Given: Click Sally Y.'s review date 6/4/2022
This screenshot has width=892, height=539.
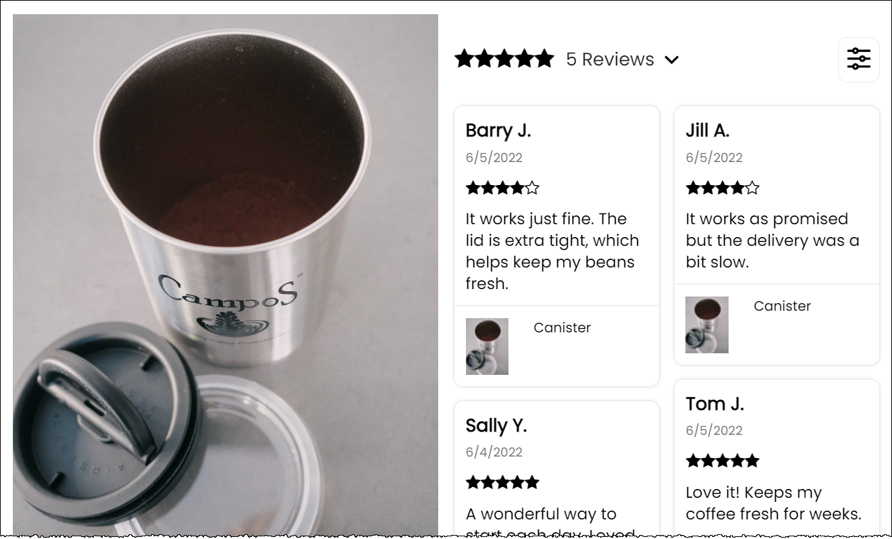Looking at the screenshot, I should (494, 452).
